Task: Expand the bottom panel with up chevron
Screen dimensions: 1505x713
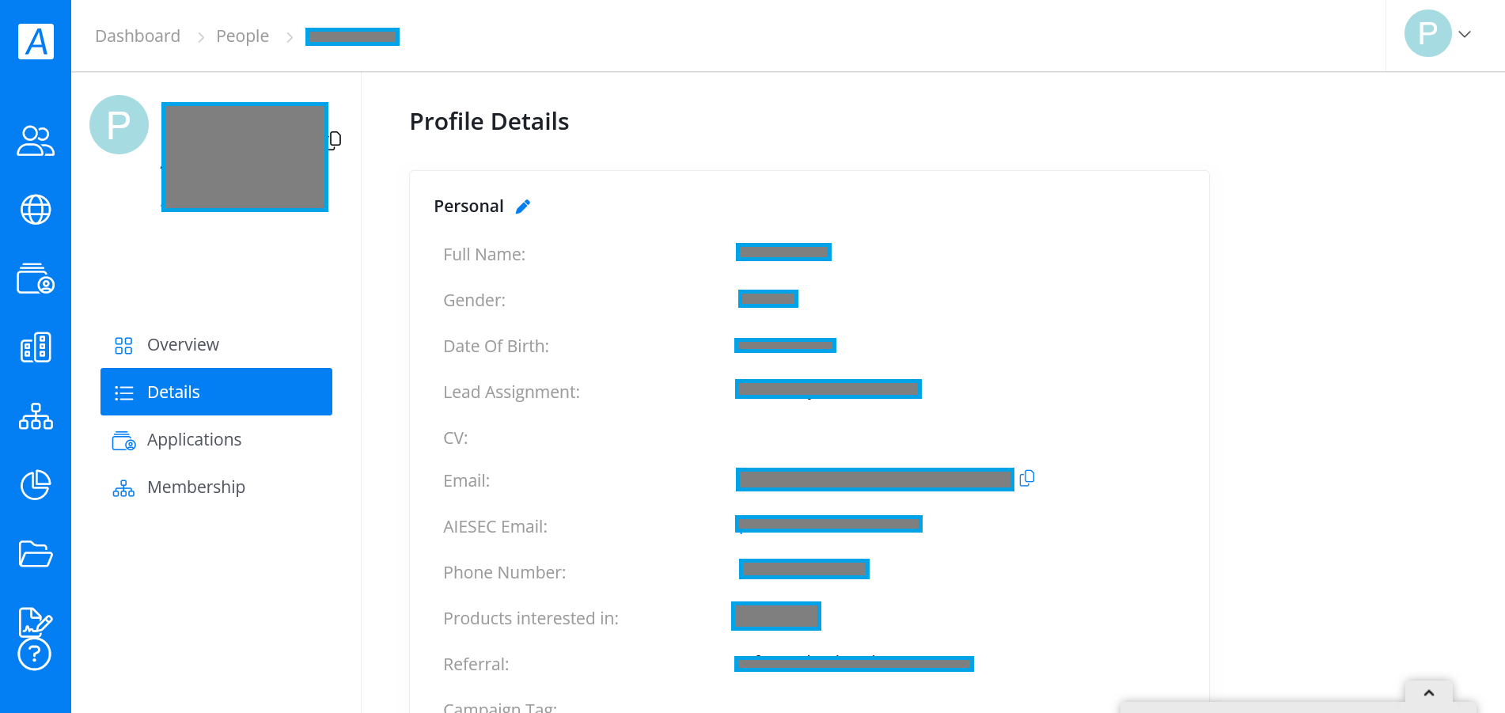Action: pos(1429,692)
